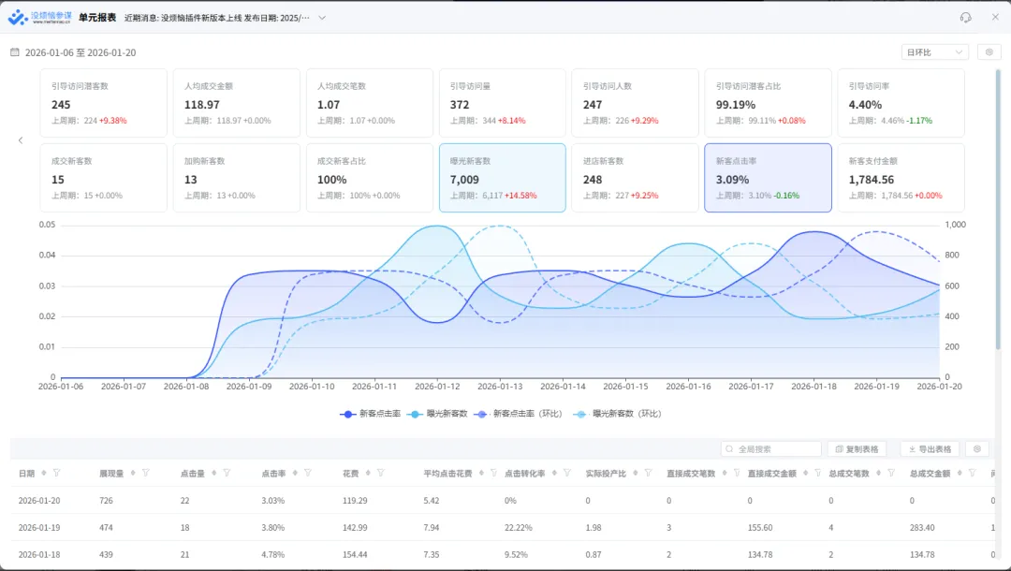Click the vertical scrollbar on the right
This screenshot has width=1011, height=571.
[x=999, y=210]
